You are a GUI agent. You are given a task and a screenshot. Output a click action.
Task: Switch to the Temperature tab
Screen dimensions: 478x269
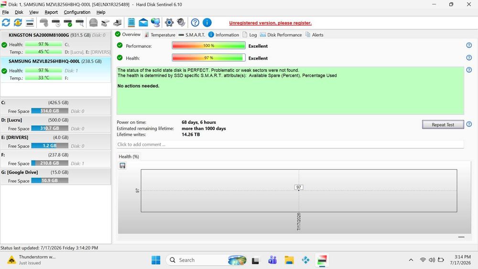tap(160, 35)
